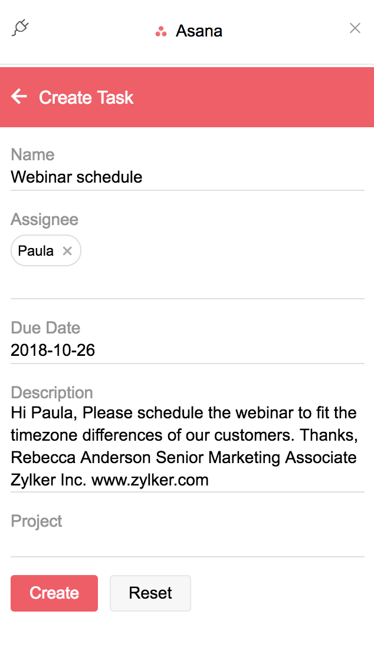Screen dimensions: 374x654
Task: Click the Project label
Action: (37, 521)
